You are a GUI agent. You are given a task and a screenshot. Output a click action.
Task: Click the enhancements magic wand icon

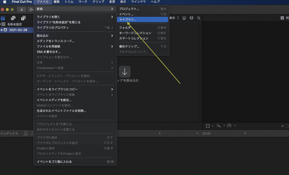(x=218, y=126)
